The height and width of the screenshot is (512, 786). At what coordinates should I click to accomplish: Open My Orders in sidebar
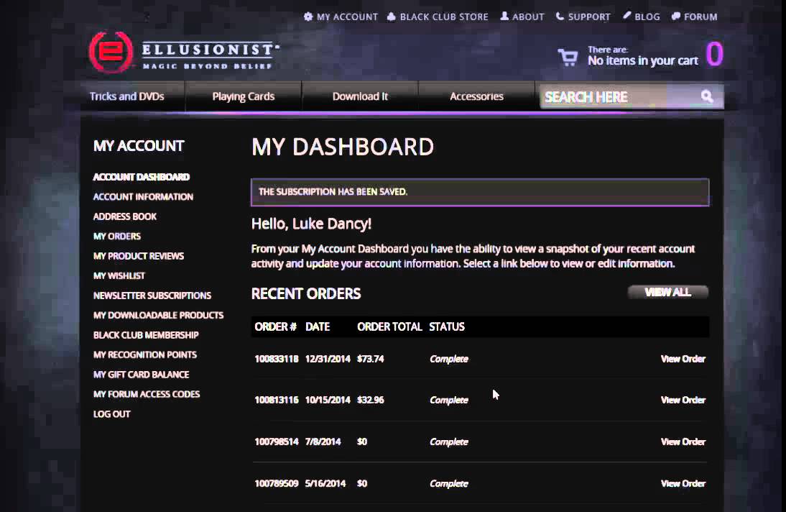click(x=117, y=237)
